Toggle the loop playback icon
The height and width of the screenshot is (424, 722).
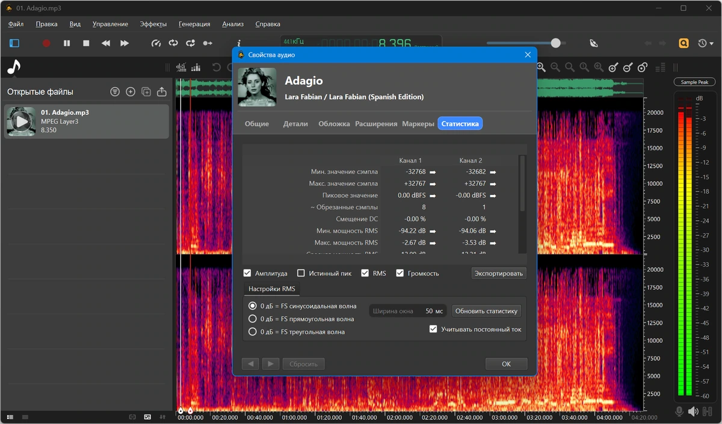[173, 43]
